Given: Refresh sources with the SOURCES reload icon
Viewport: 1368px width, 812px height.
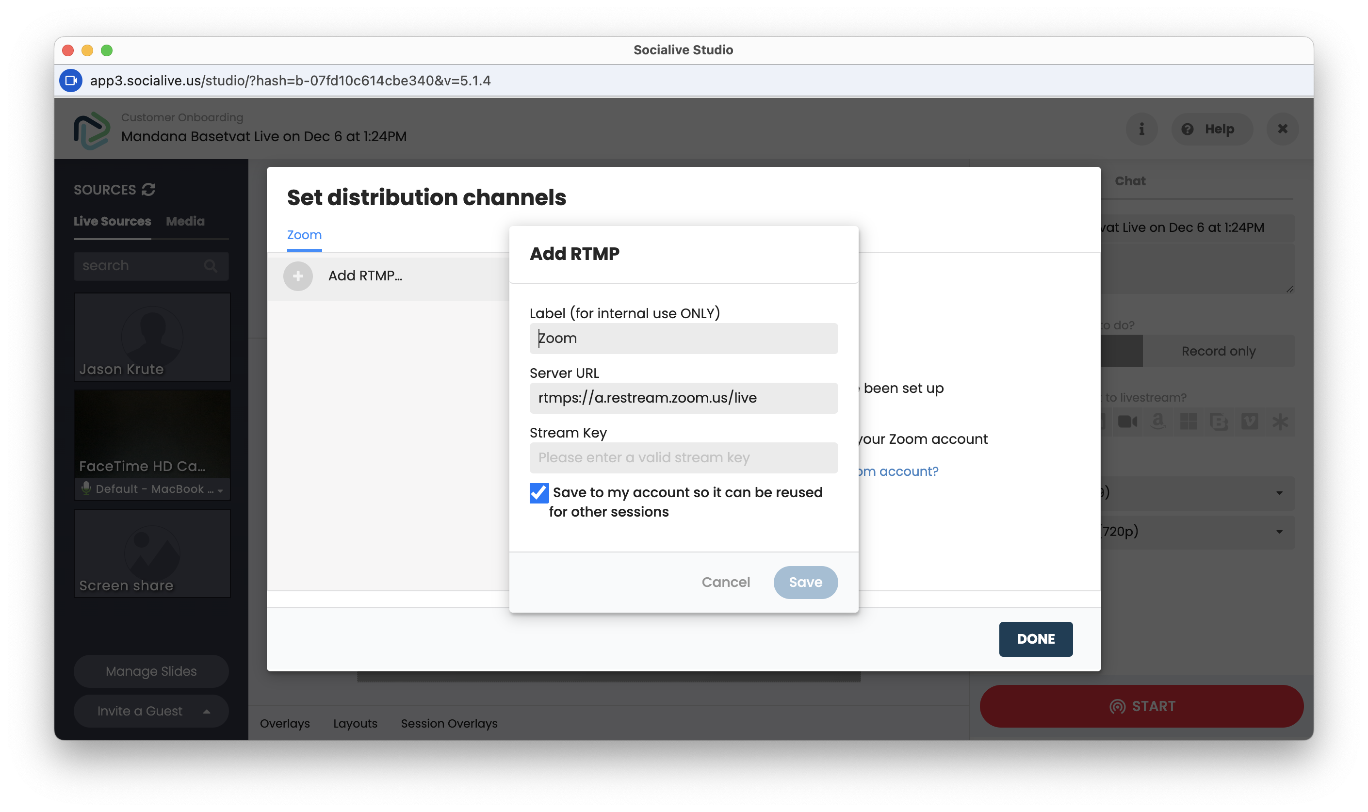Looking at the screenshot, I should 148,190.
